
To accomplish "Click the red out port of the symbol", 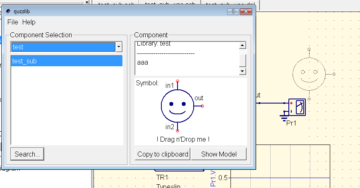I will [x=202, y=106].
